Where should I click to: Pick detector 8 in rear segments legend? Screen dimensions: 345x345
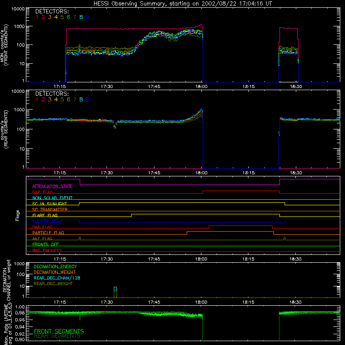pyautogui.click(x=81, y=100)
